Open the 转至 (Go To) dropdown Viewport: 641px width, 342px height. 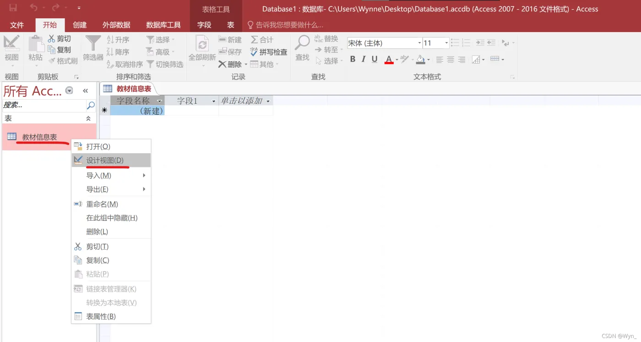point(329,50)
